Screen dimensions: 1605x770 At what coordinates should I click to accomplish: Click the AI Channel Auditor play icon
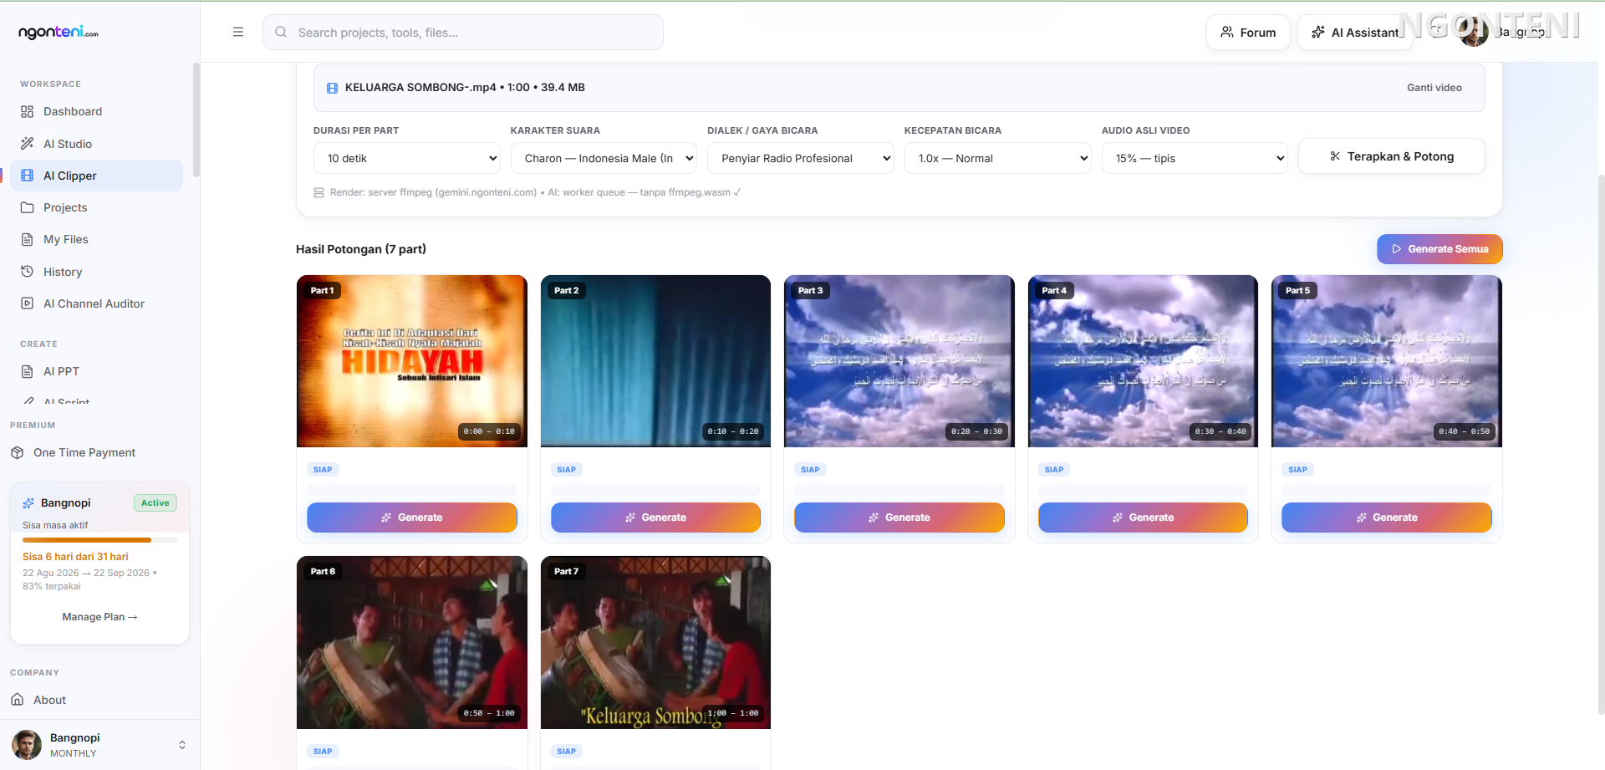click(28, 303)
